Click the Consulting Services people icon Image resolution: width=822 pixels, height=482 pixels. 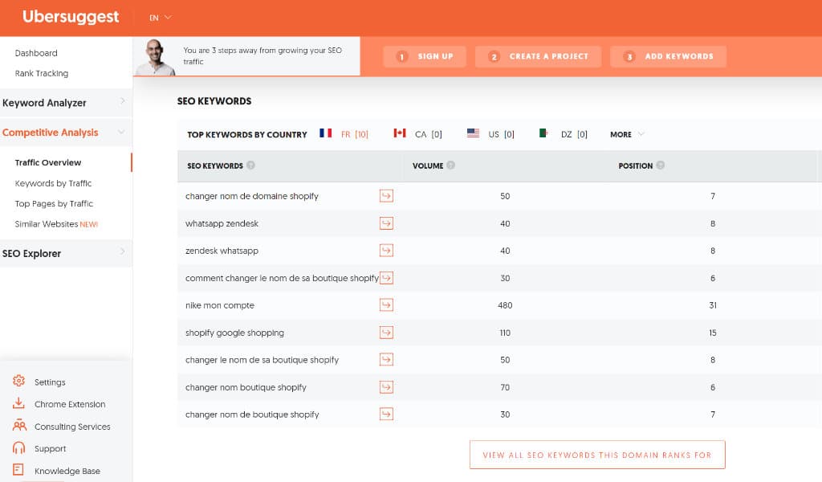point(19,425)
